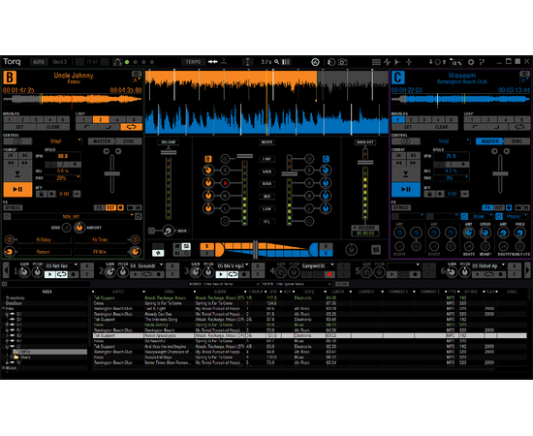Viewport: 533px width, 436px height.
Task: Adjust Deck B pitch fader handle
Action: [112, 173]
